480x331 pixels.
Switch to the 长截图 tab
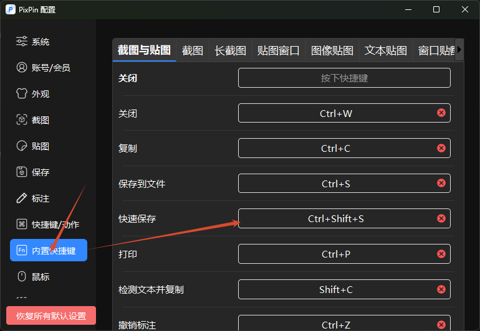pos(230,50)
